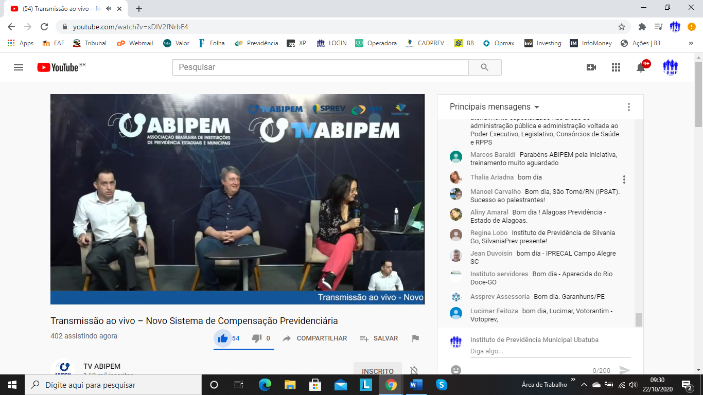This screenshot has width=703, height=395.
Task: Dislike the video with thumbs down
Action: pos(257,338)
